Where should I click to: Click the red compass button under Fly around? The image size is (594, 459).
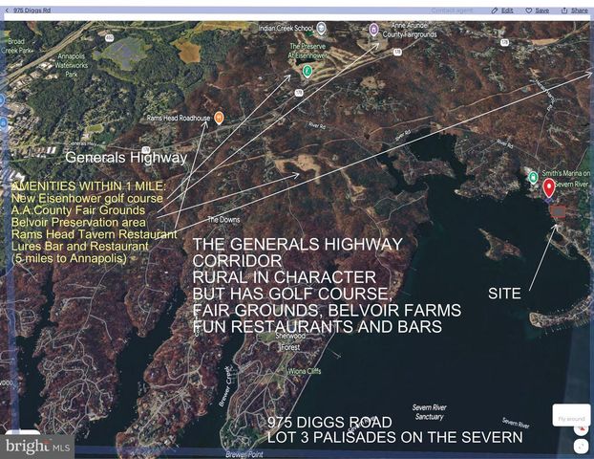coord(582,431)
